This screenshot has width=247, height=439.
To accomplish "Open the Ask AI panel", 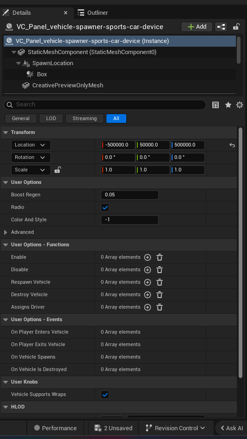I will (232, 428).
